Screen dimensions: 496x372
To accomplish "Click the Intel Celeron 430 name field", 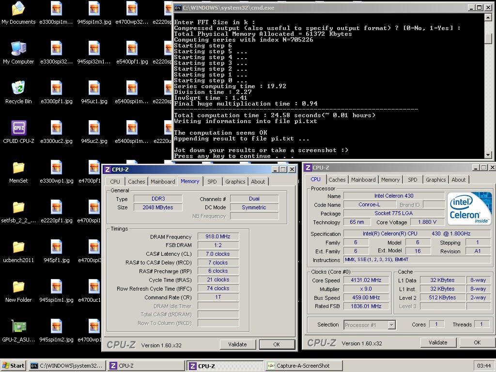I will [x=394, y=196].
